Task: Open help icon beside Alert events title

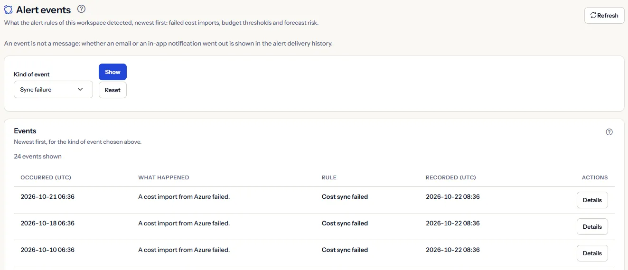Action: 81,9
